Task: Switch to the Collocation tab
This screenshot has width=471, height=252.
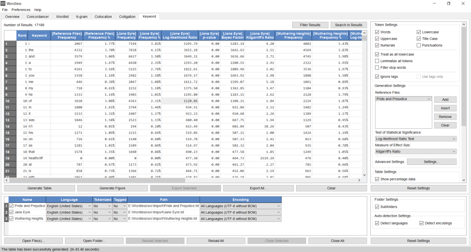Action: (x=103, y=17)
